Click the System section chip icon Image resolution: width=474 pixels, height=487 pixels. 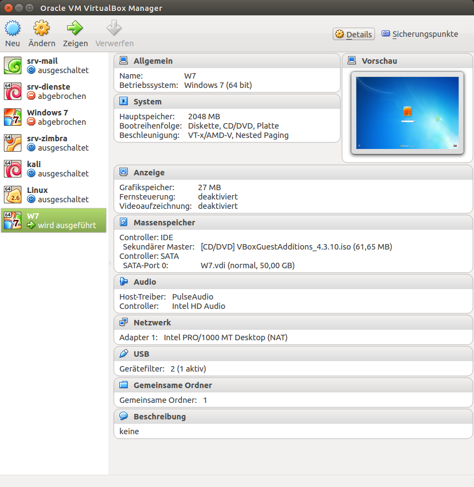pyautogui.click(x=124, y=101)
